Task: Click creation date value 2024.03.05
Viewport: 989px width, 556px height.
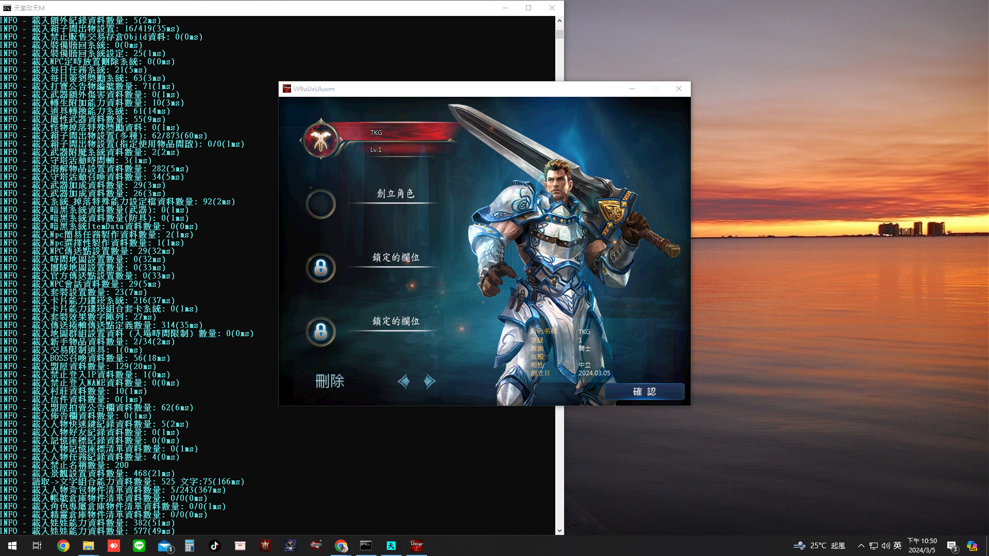Action: click(594, 373)
